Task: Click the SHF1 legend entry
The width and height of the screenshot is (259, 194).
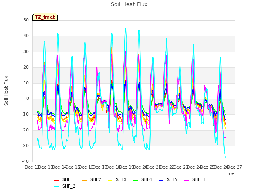Action: pos(64,179)
